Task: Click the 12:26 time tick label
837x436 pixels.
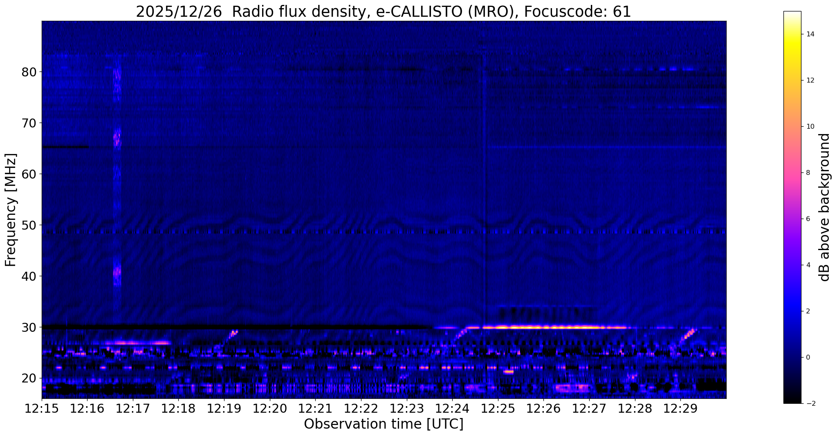Action: (x=543, y=408)
